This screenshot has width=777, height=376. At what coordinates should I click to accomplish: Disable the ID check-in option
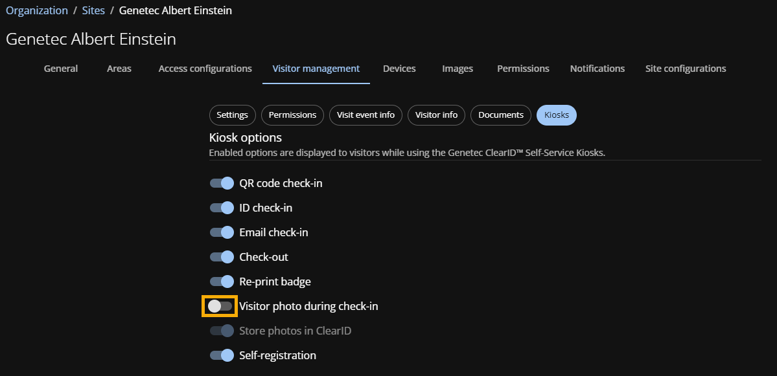click(x=222, y=208)
